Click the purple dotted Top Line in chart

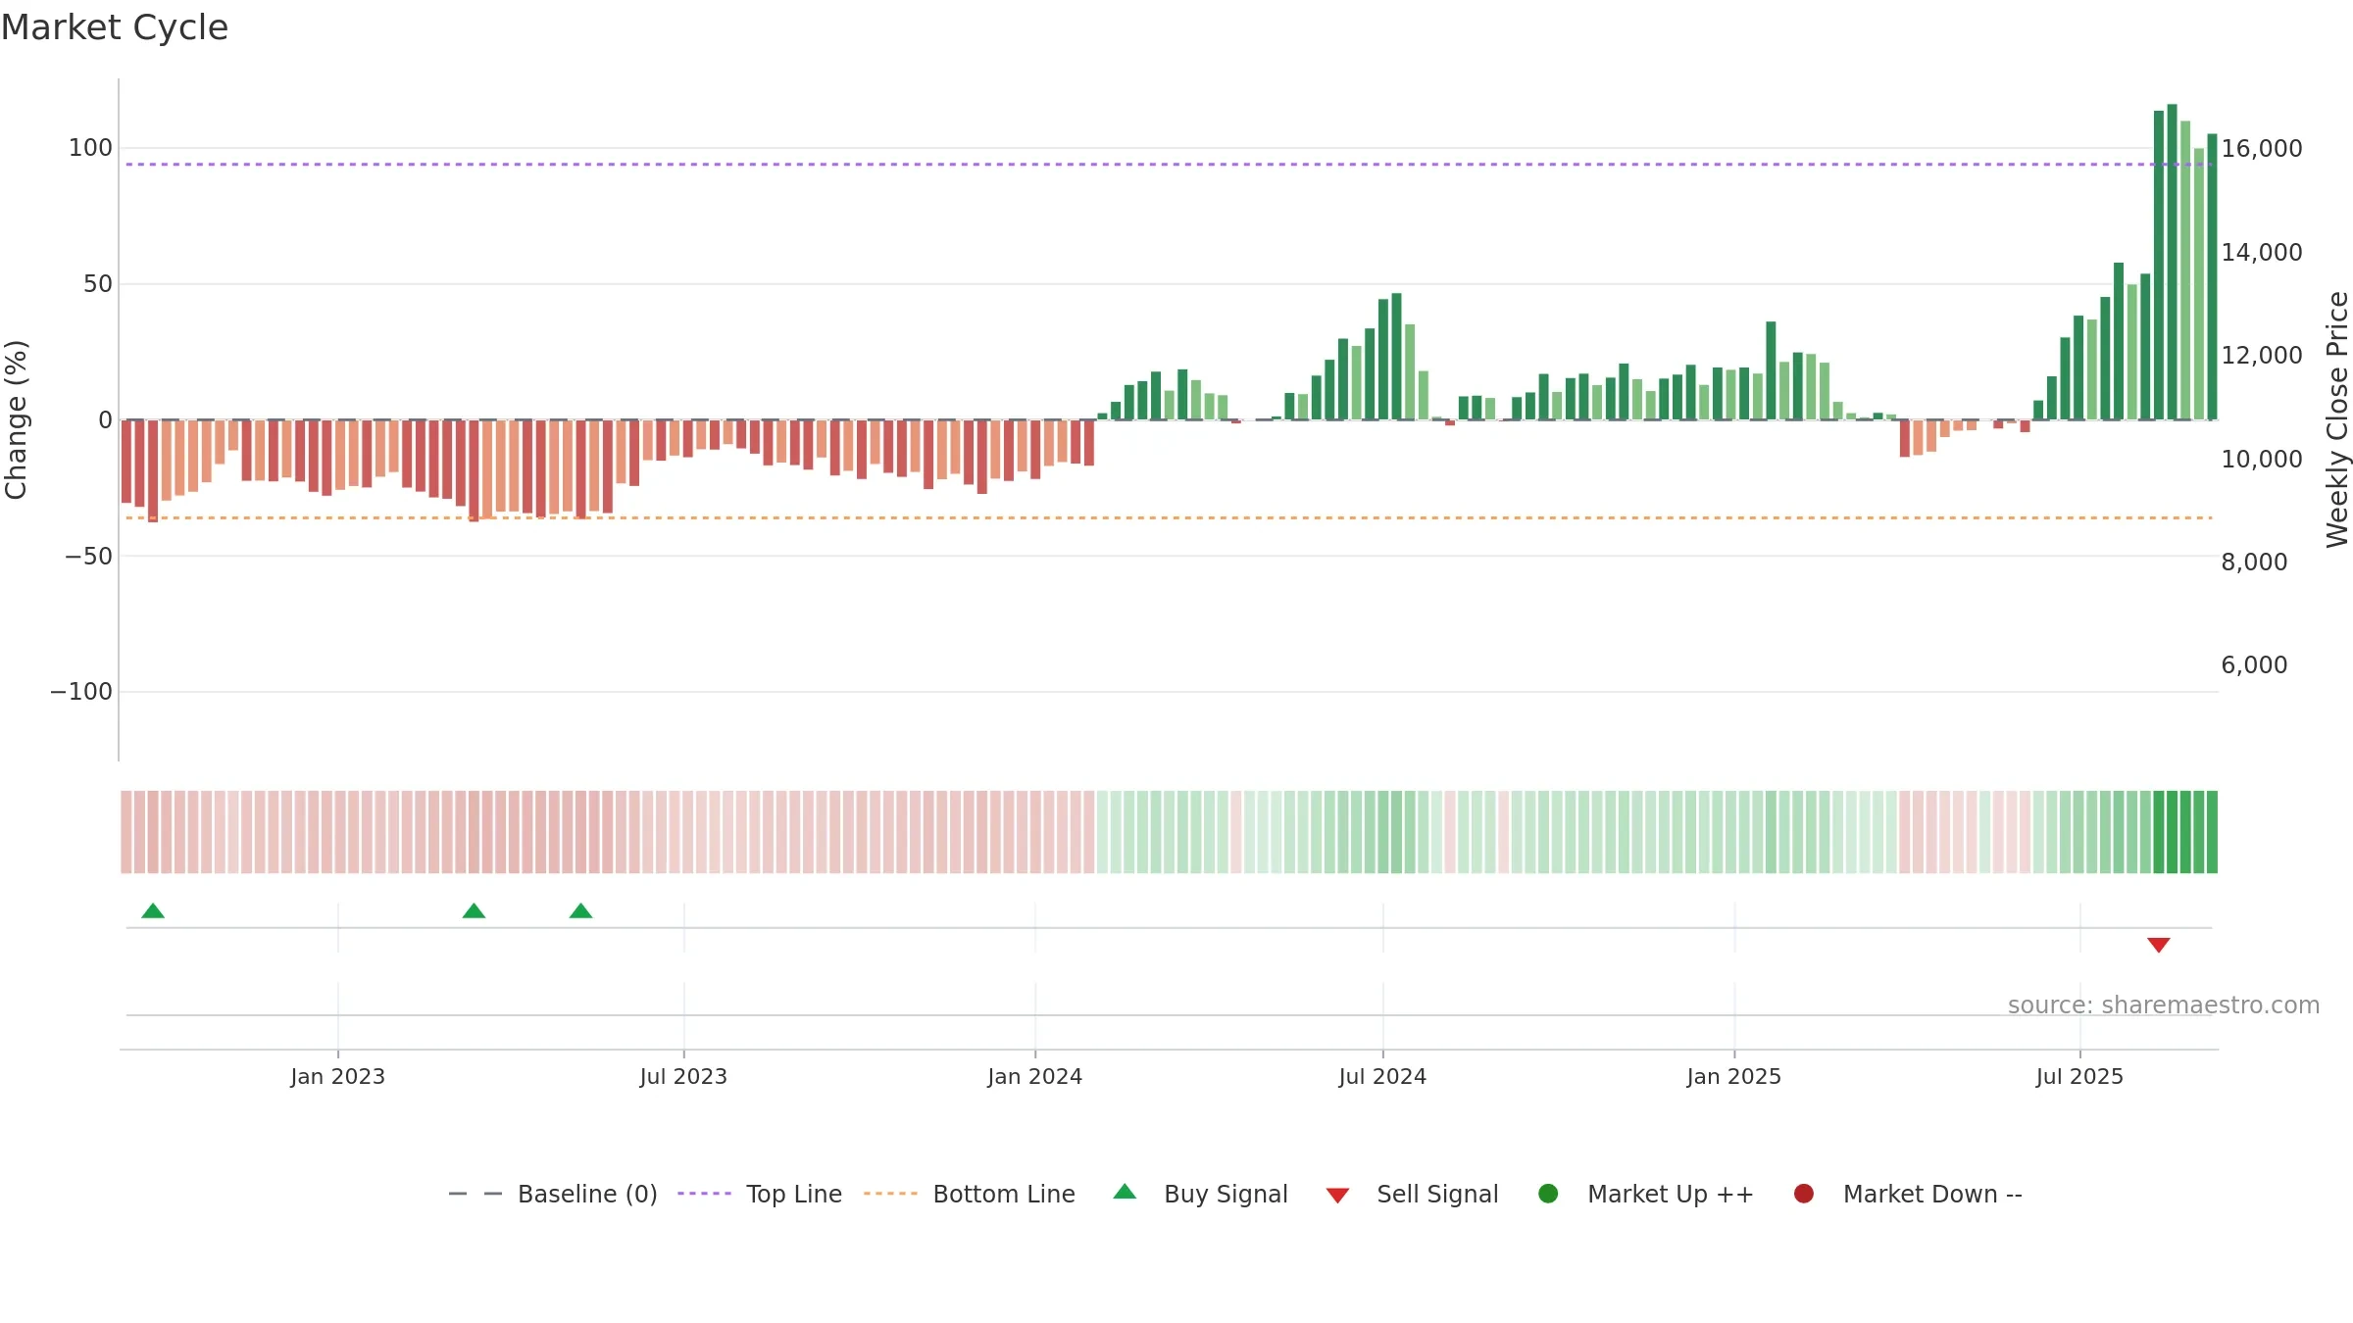(1169, 164)
